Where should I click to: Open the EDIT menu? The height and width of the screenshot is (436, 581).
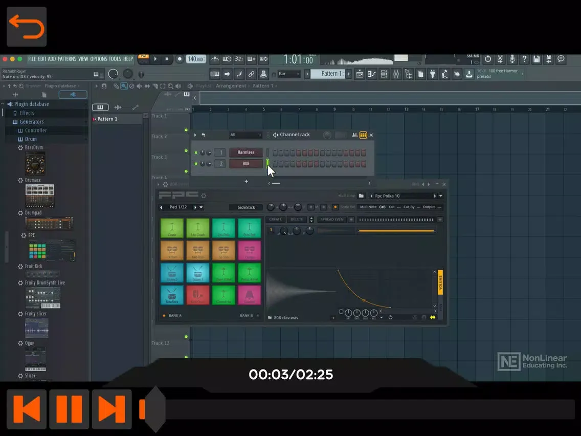(x=42, y=59)
